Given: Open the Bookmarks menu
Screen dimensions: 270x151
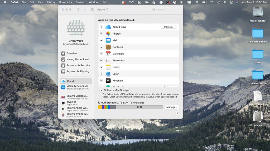Looking at the screenshot, I should [x=65, y=2].
